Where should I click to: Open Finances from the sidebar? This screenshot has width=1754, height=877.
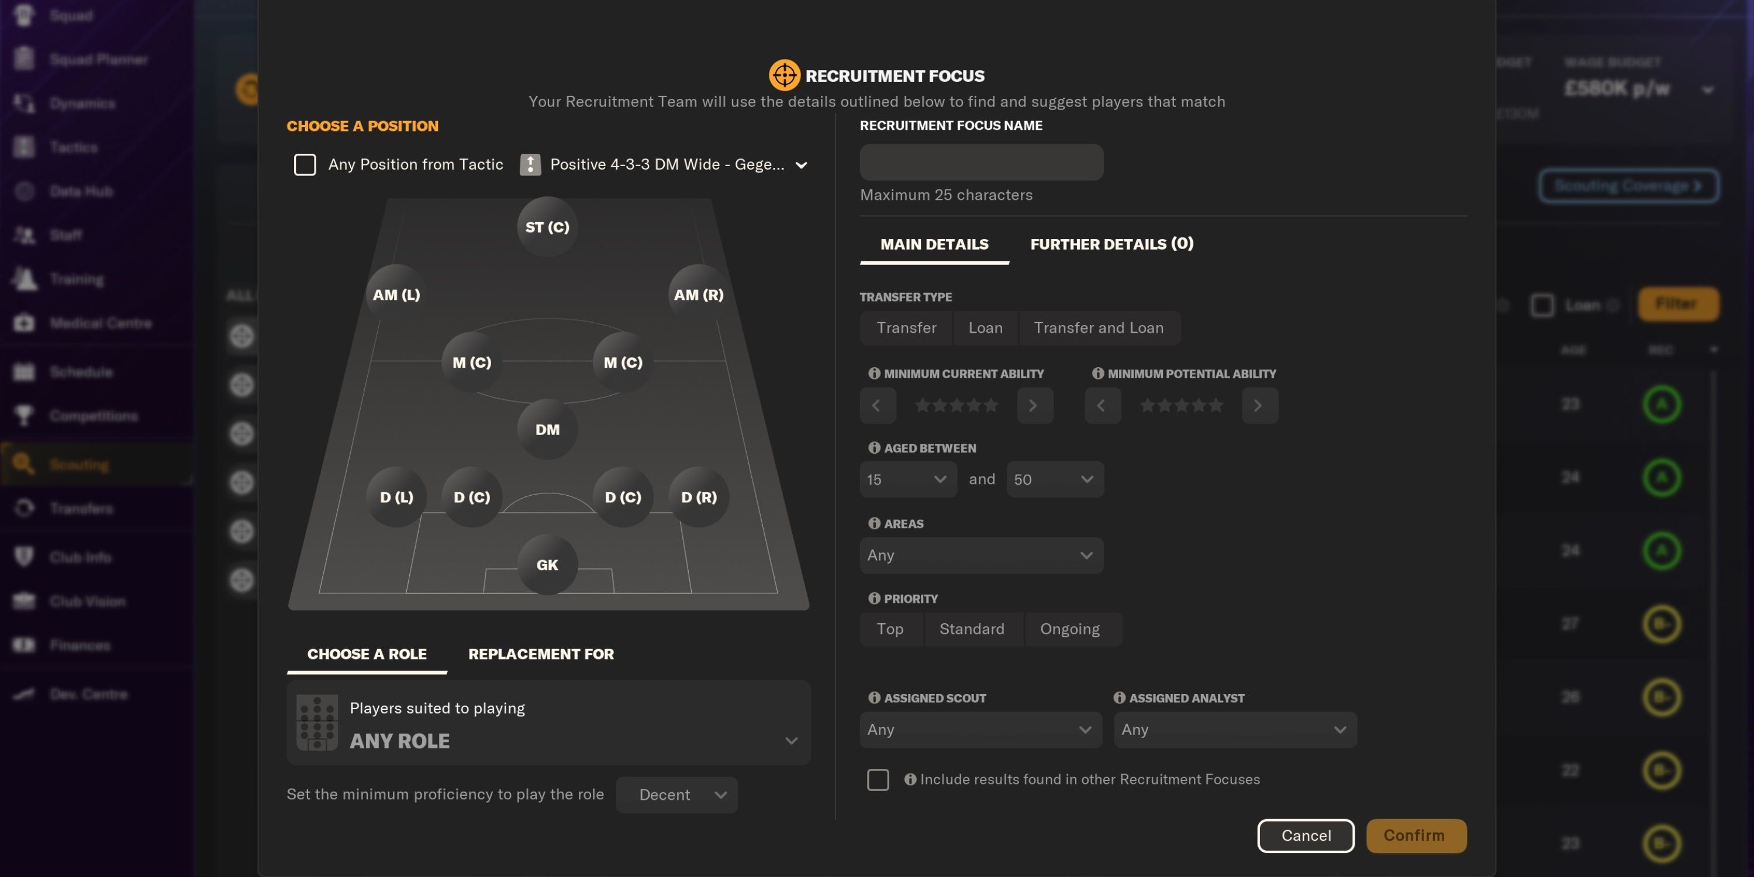24,645
